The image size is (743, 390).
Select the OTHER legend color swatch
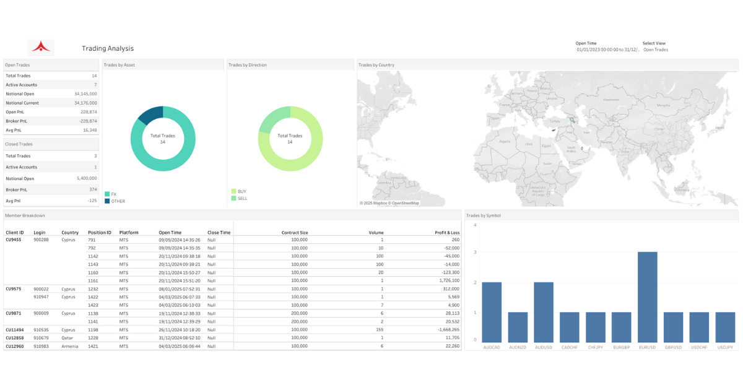(107, 201)
